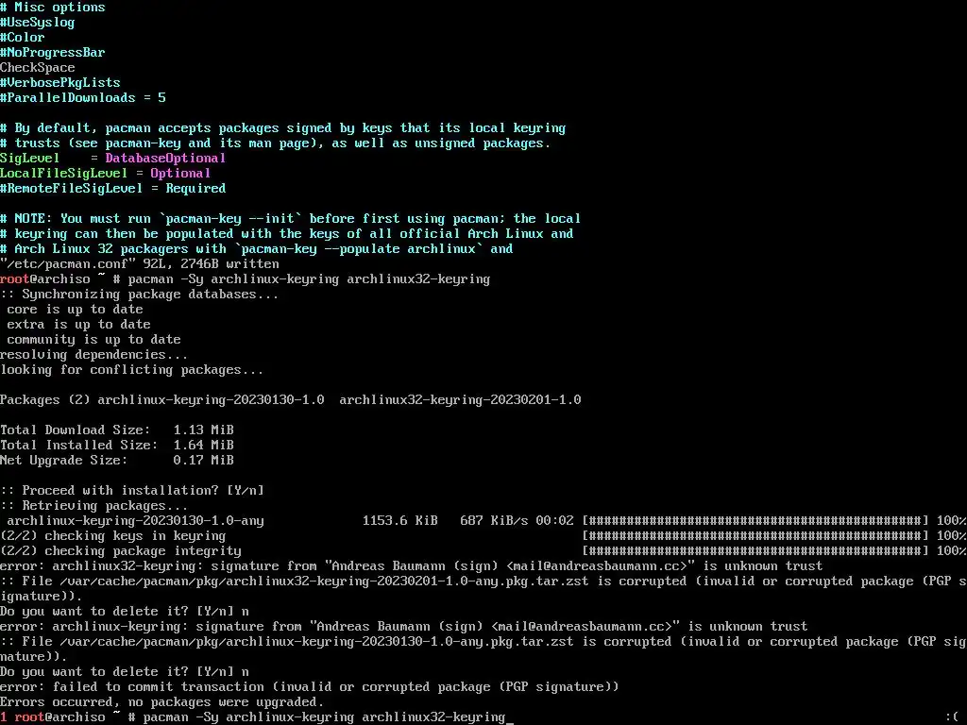The width and height of the screenshot is (967, 725).
Task: Select the "#VerbosePkgLists" line
Action: coord(59,83)
